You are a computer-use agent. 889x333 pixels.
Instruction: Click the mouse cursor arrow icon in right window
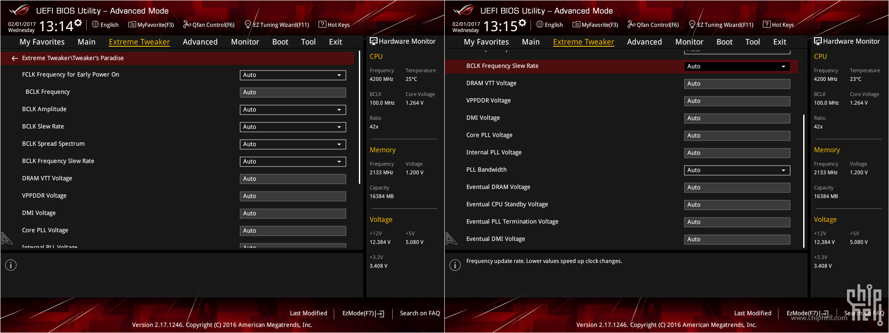coord(451,238)
